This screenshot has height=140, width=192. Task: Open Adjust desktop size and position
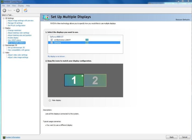pos(19,35)
